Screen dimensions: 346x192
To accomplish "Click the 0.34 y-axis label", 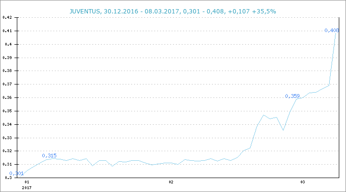I will point(7,124).
